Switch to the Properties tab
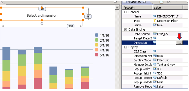 [x=134, y=2]
